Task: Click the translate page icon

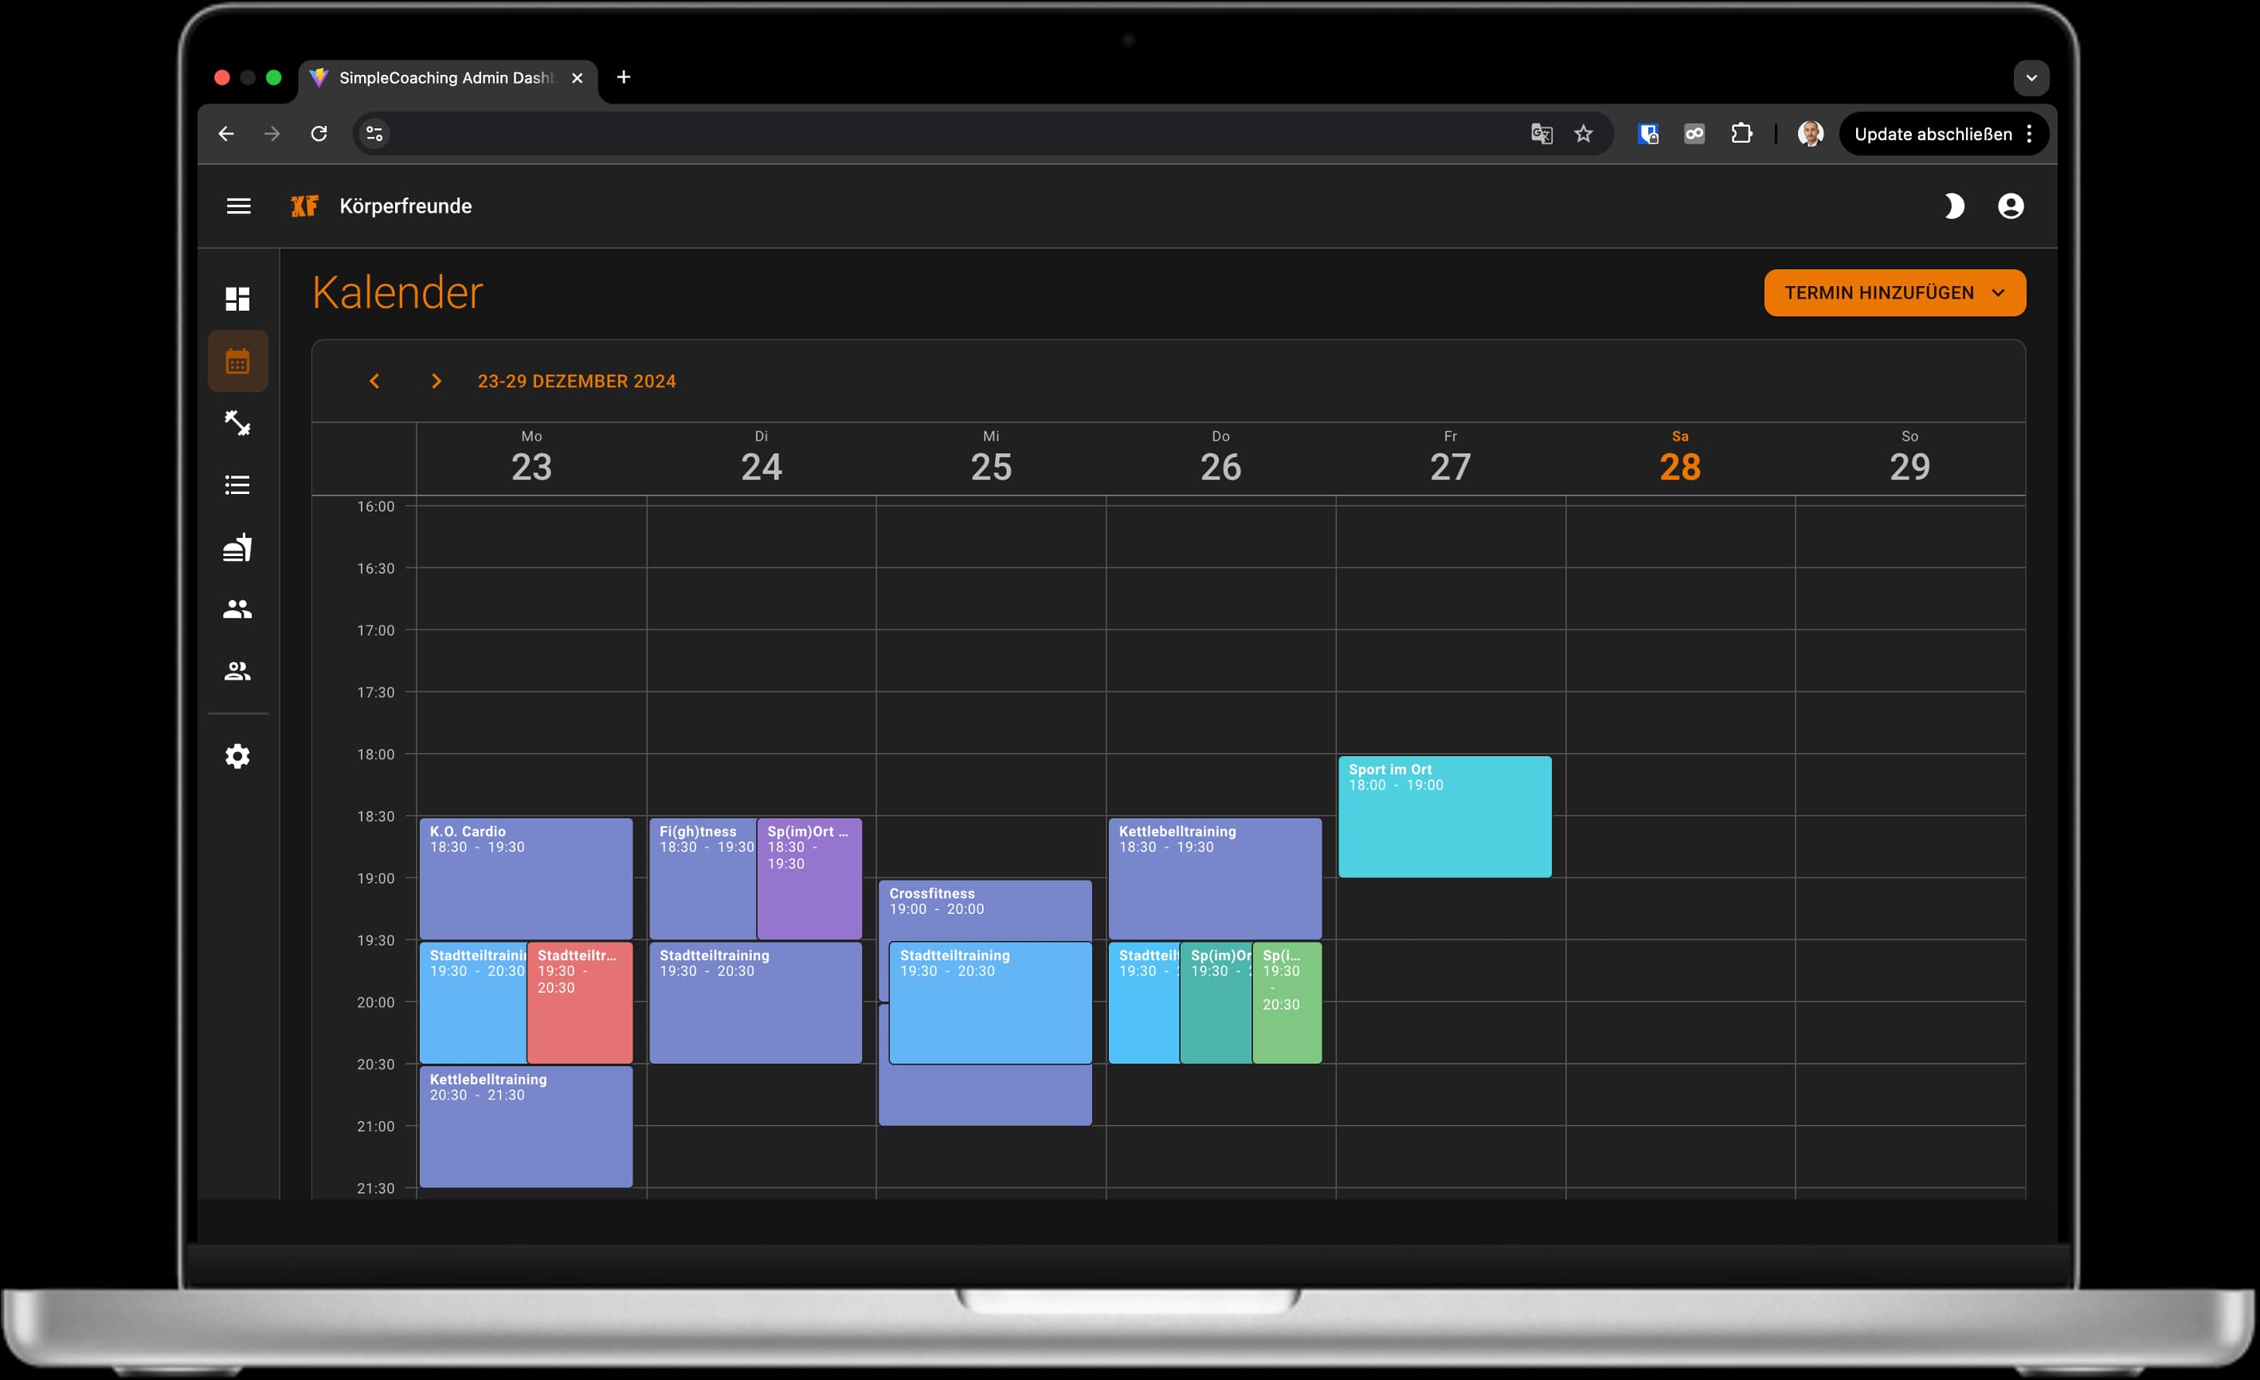Action: click(x=1541, y=134)
